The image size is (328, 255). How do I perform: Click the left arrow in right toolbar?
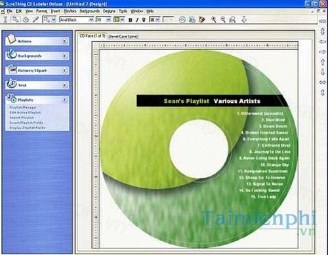tap(323, 41)
